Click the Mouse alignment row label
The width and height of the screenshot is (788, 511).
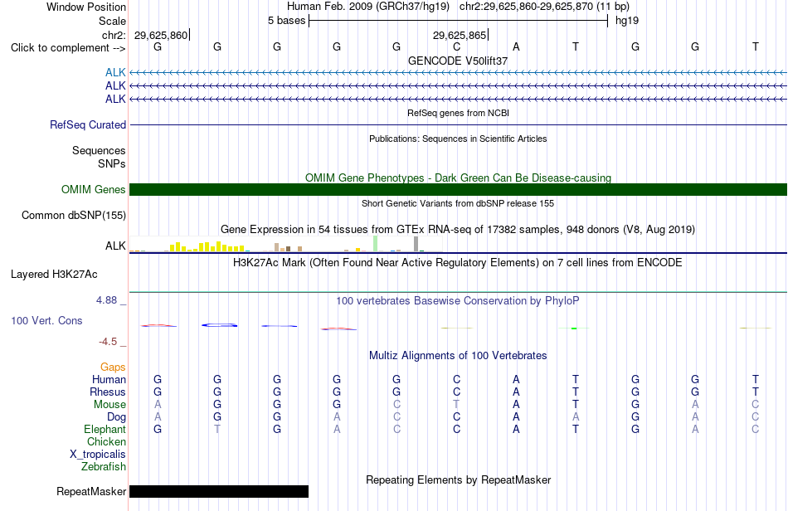click(x=109, y=405)
